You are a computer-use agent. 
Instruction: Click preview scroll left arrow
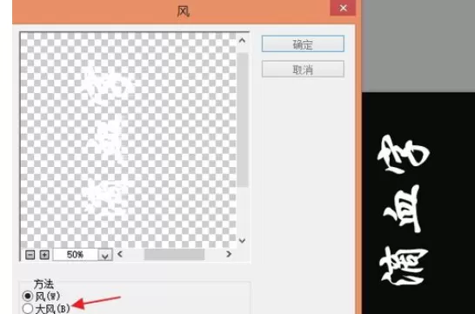[x=120, y=254]
